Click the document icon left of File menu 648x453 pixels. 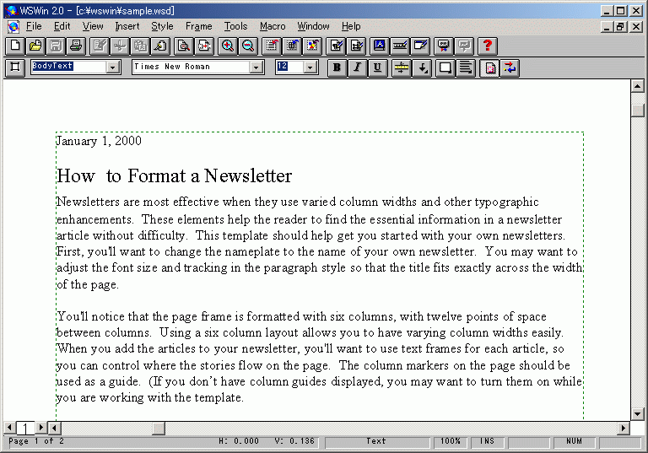(x=13, y=27)
